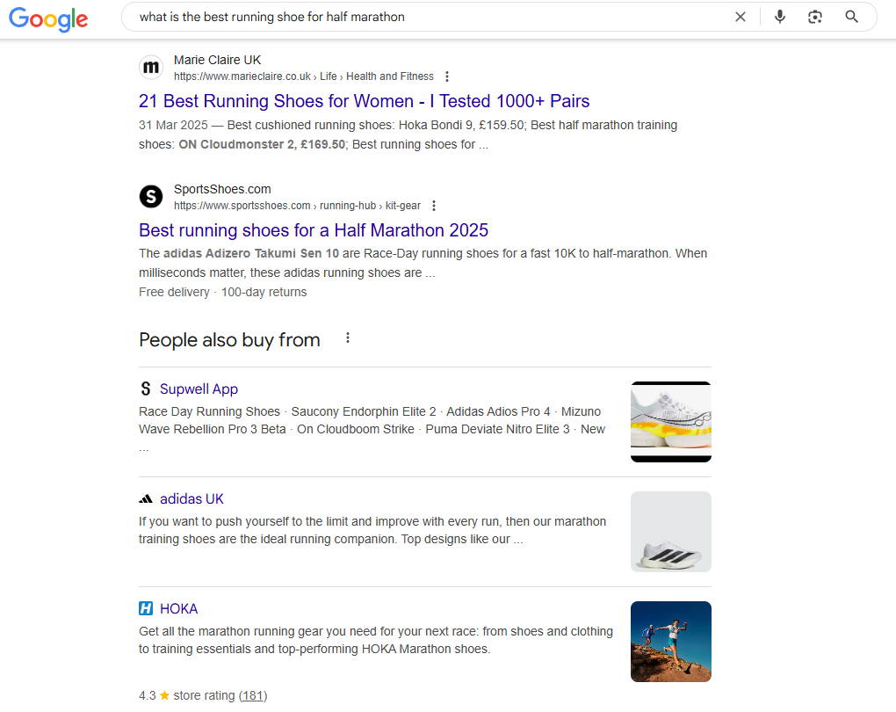The width and height of the screenshot is (896, 712).
Task: Click the sportsshoes.com URL breadcrumb
Action: [x=297, y=206]
